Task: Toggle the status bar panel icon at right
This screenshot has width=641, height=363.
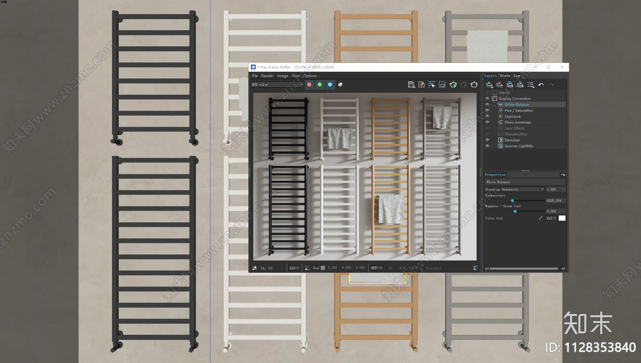Action: point(475,268)
